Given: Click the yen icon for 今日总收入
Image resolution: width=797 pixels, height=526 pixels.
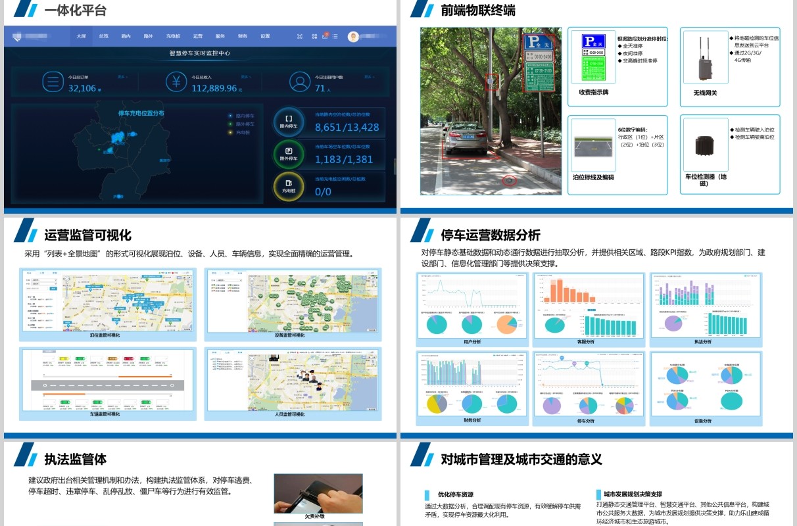Looking at the screenshot, I should (x=176, y=82).
